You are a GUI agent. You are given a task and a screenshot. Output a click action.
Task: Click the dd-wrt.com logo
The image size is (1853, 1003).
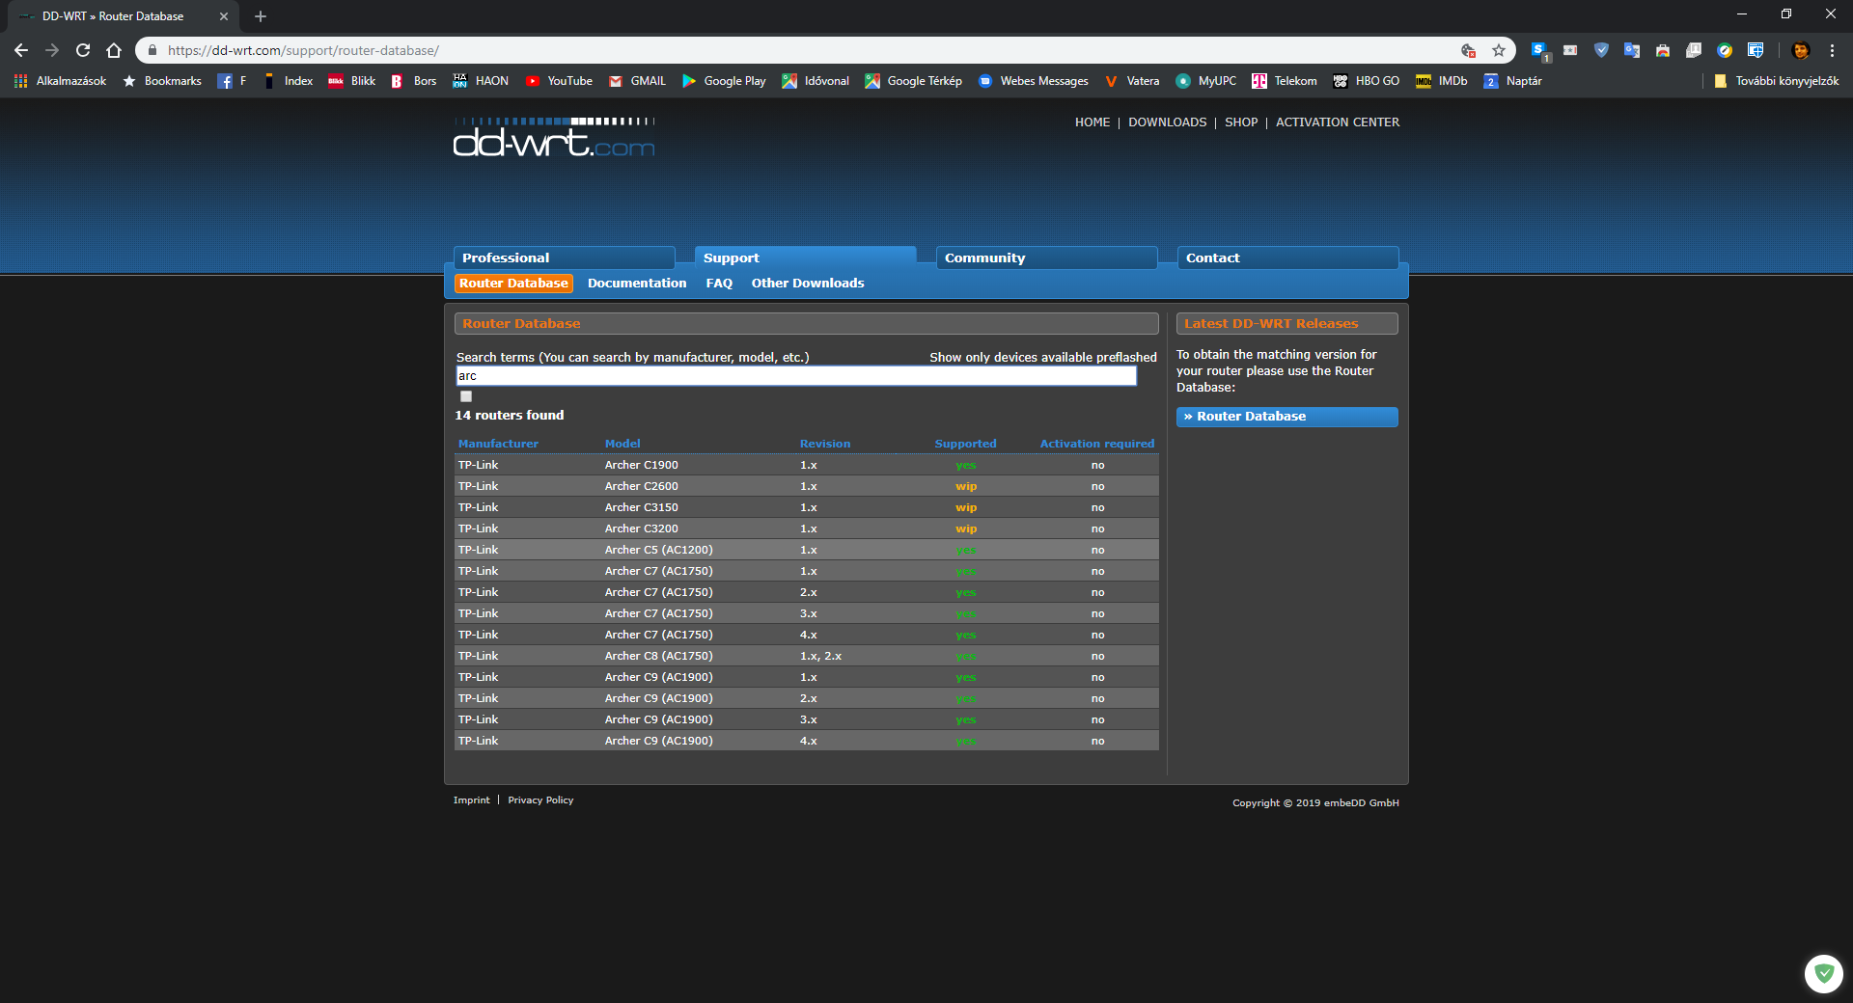pyautogui.click(x=554, y=137)
